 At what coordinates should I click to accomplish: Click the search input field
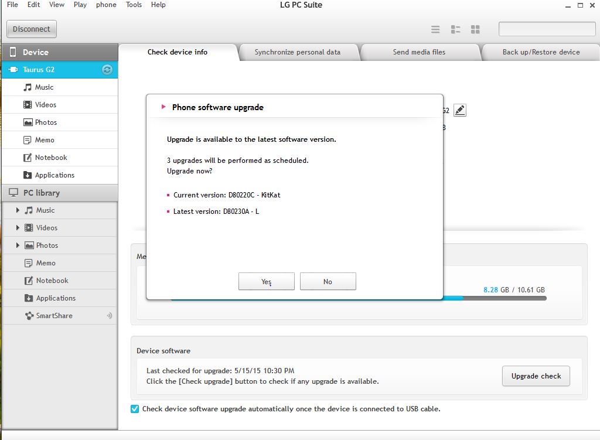coord(547,29)
